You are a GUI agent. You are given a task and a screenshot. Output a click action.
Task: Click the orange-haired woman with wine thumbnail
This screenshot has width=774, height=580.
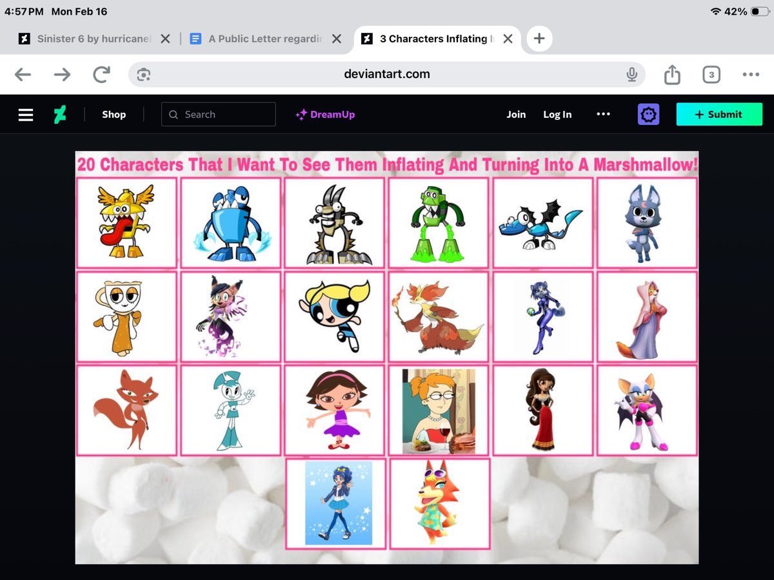(x=439, y=411)
